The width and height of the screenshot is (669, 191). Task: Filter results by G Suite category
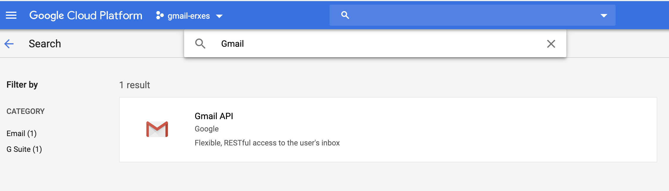24,149
